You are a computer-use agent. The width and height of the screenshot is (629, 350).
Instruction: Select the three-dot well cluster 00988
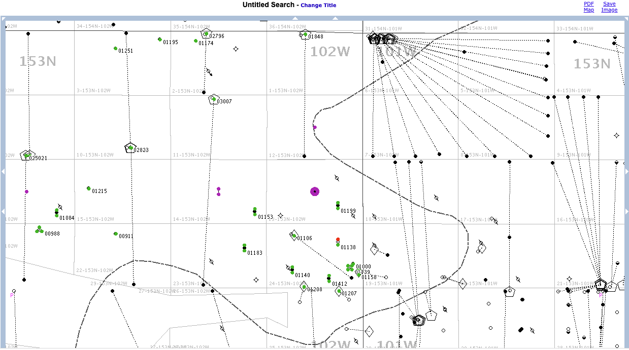tap(39, 229)
